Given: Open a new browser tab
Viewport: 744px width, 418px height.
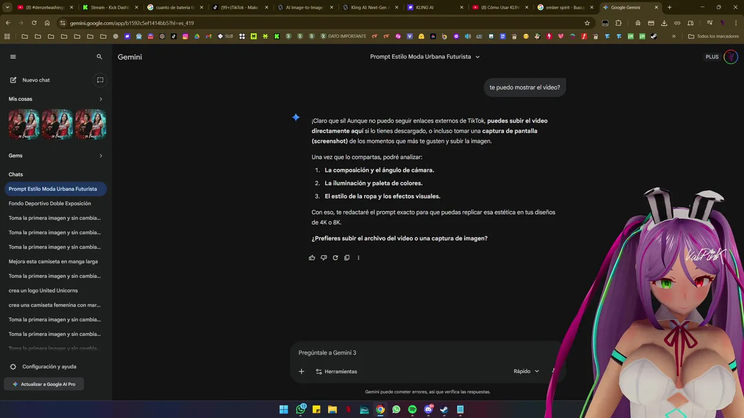Looking at the screenshot, I should point(669,8).
